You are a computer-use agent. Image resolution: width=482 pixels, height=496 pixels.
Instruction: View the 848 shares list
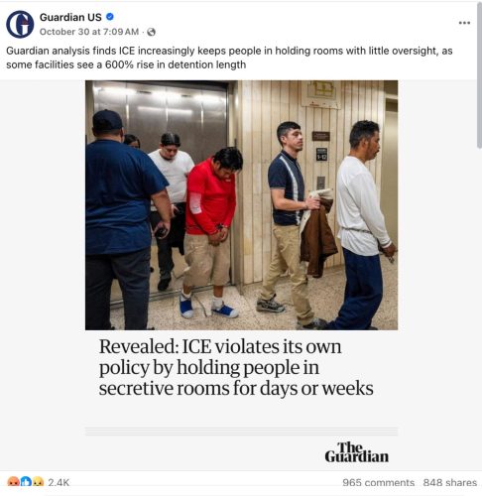pos(450,482)
